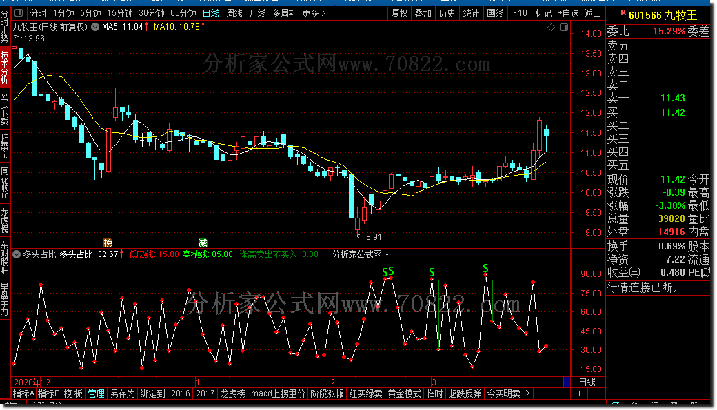717x410 pixels.
Task: Zoom out the chart with the minus button
Action: 596,393
